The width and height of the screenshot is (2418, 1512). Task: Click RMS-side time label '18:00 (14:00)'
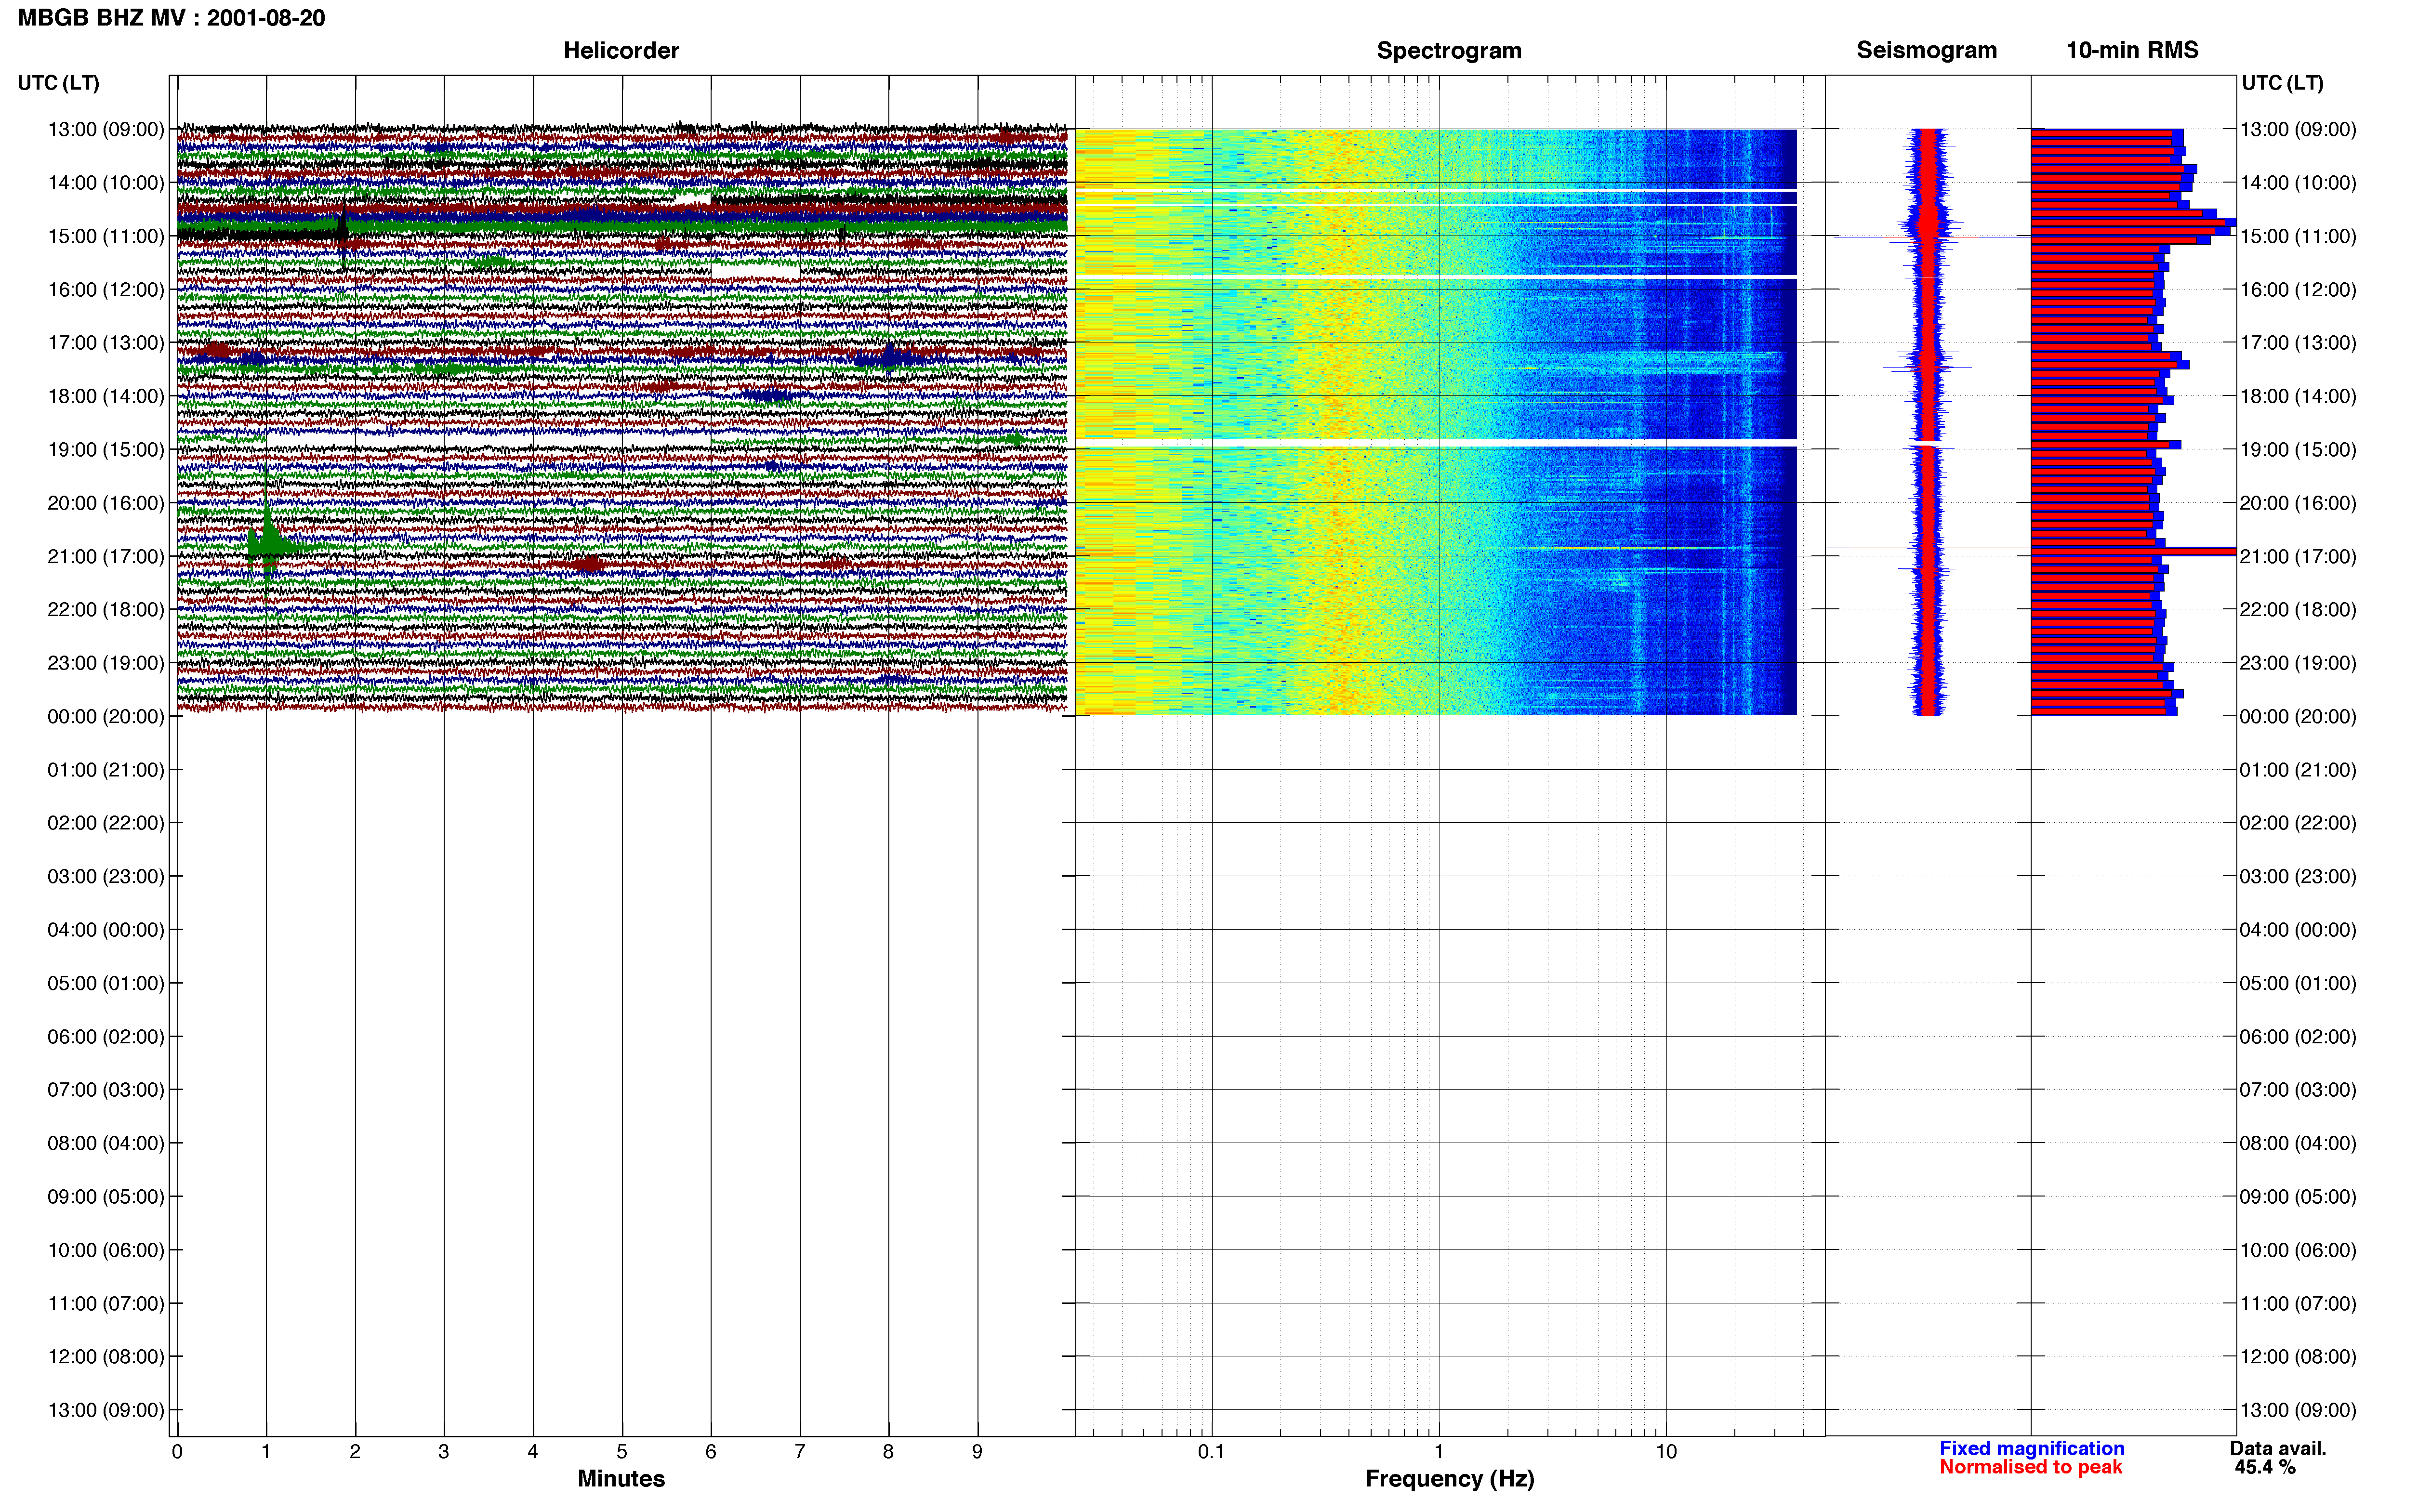2298,396
